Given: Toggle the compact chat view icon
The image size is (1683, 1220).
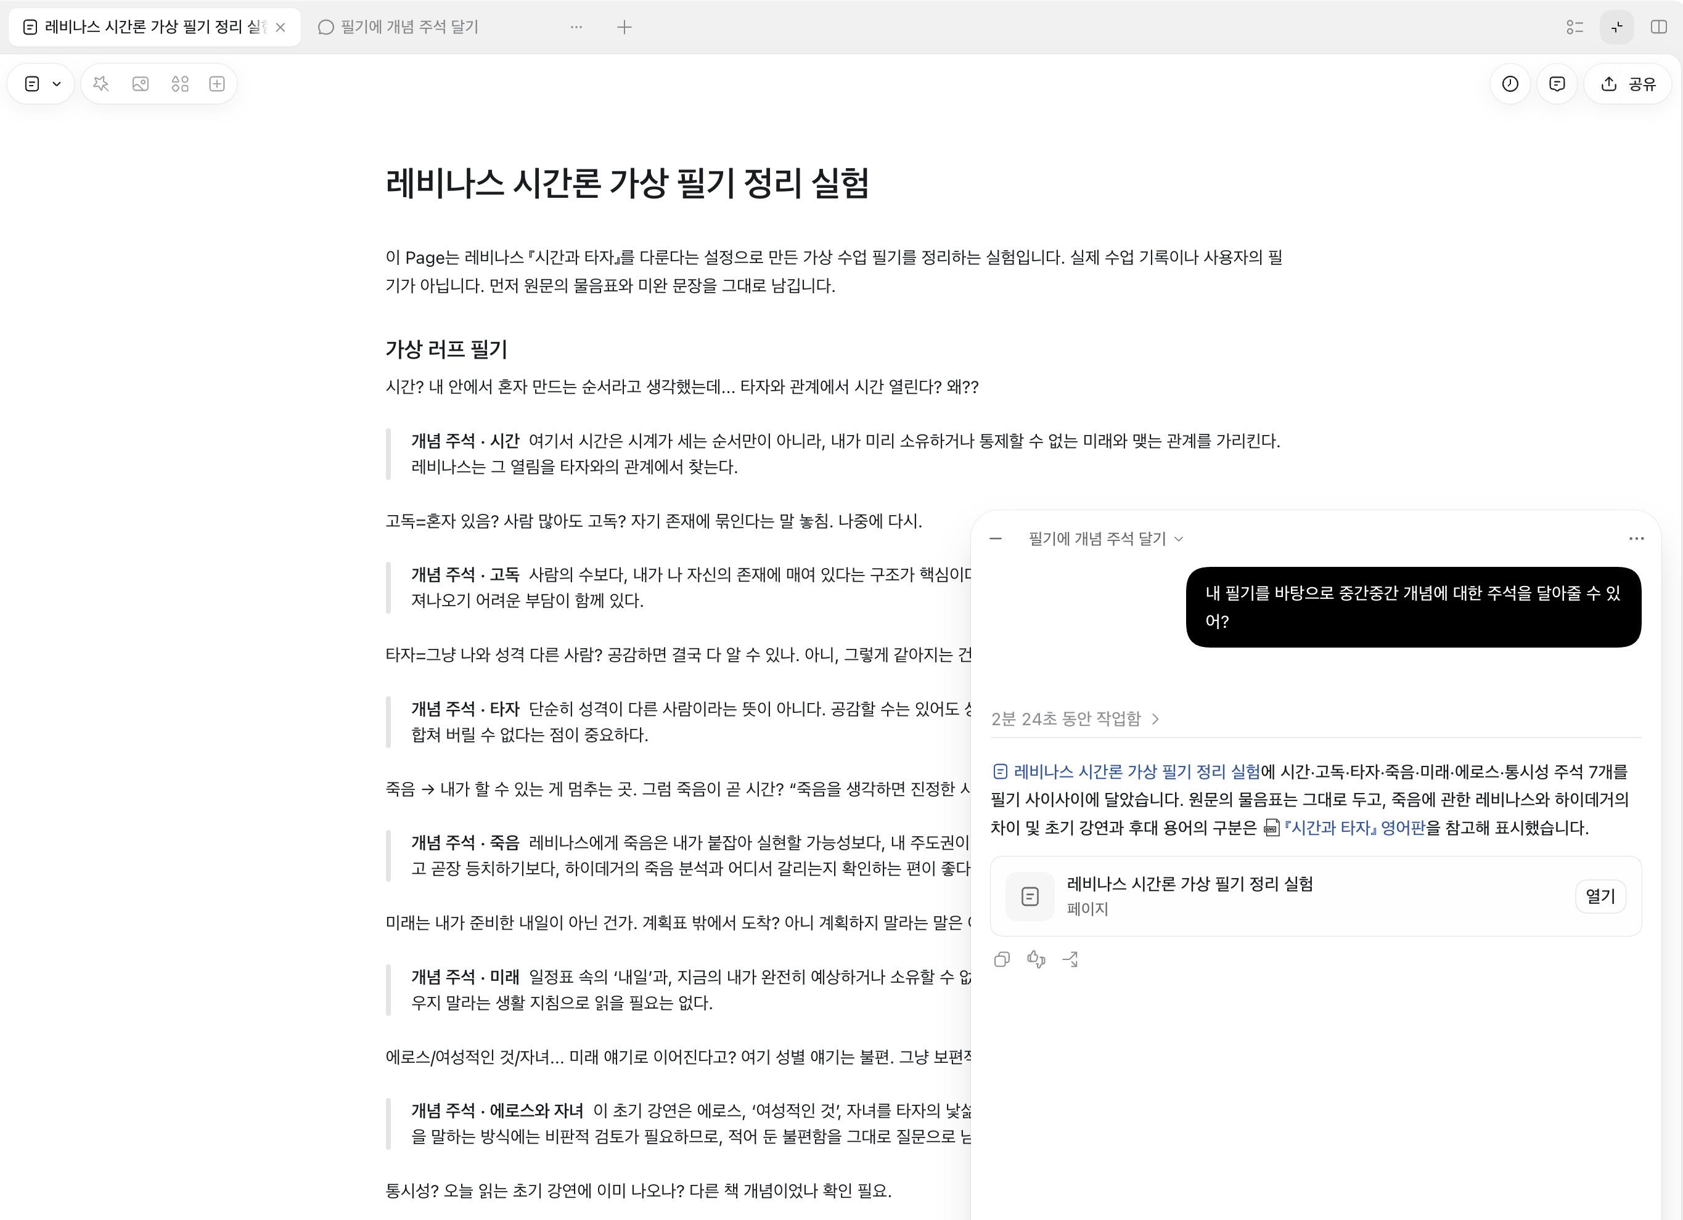Looking at the screenshot, I should tap(1616, 28).
